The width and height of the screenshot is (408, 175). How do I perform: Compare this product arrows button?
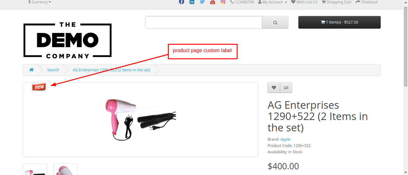pyautogui.click(x=286, y=88)
